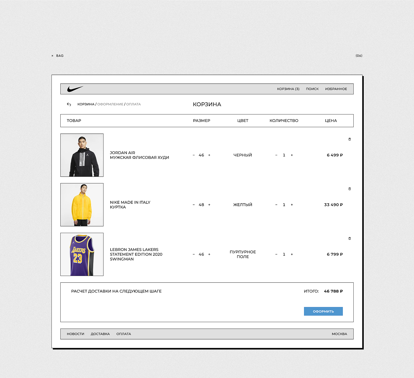The height and width of the screenshot is (378, 414).
Task: Go to Оформление breadcrumb step
Action: [x=110, y=104]
